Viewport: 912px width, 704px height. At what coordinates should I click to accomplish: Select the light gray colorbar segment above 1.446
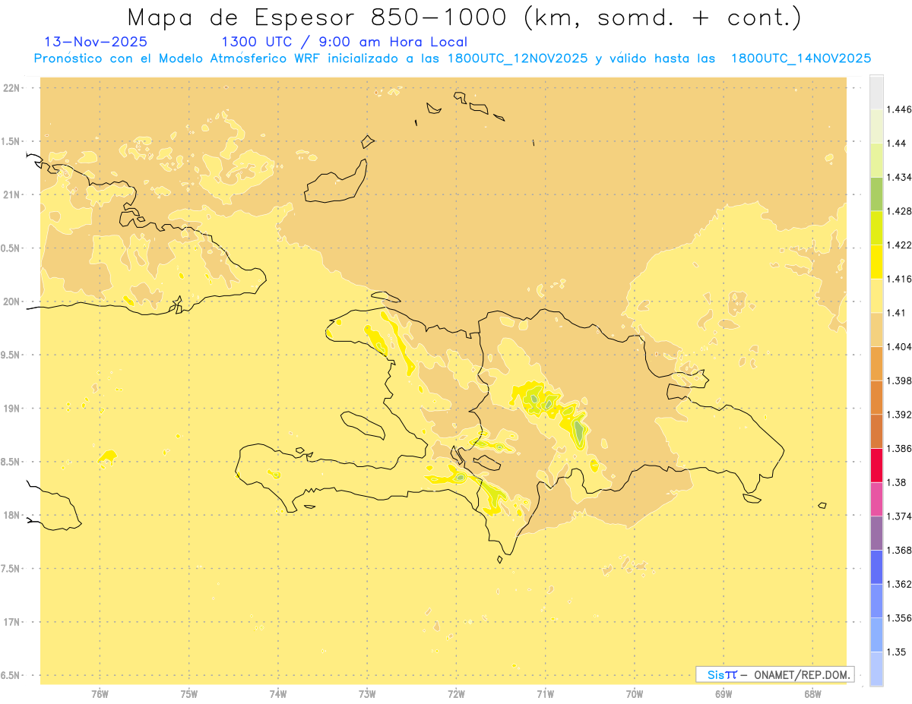click(x=876, y=91)
